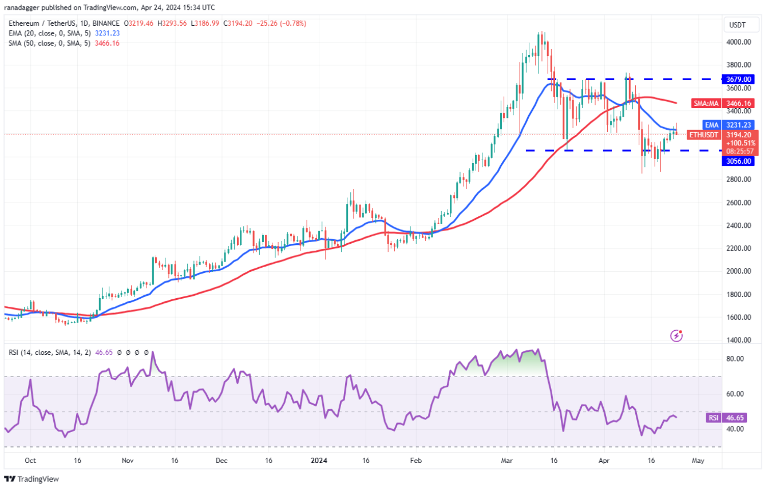The width and height of the screenshot is (764, 487).
Task: Click the Feb label on time axis
Action: [x=416, y=460]
